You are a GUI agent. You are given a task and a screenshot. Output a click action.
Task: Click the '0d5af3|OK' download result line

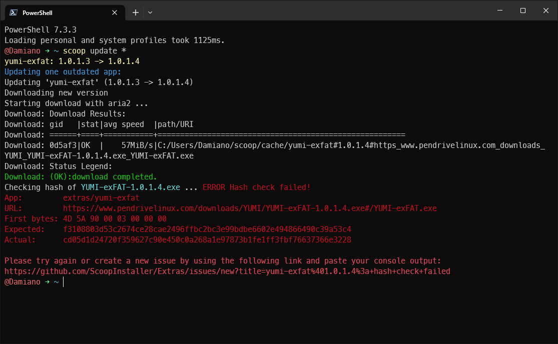tap(274, 145)
